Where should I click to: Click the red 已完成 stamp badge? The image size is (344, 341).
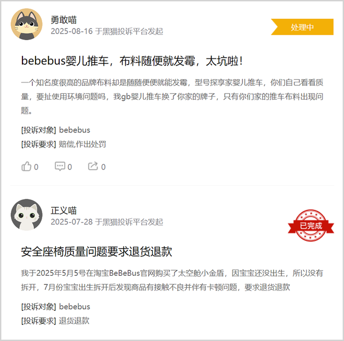click(311, 225)
